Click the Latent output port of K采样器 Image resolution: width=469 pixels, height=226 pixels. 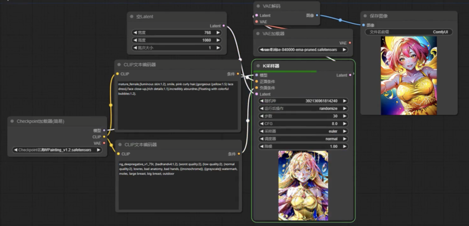click(350, 75)
